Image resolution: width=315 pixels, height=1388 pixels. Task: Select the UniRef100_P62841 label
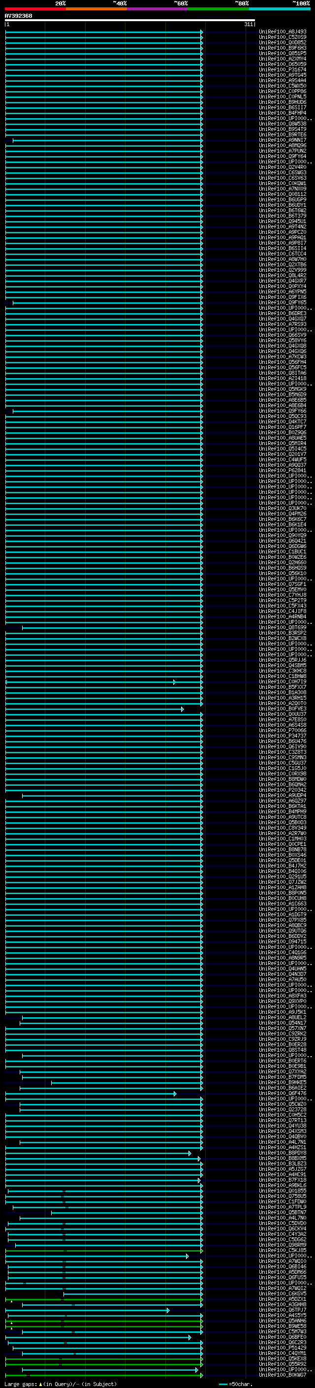coord(283,470)
